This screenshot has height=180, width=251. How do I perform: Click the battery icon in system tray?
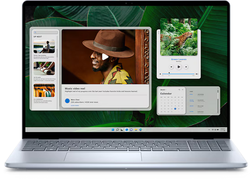pos(218,130)
